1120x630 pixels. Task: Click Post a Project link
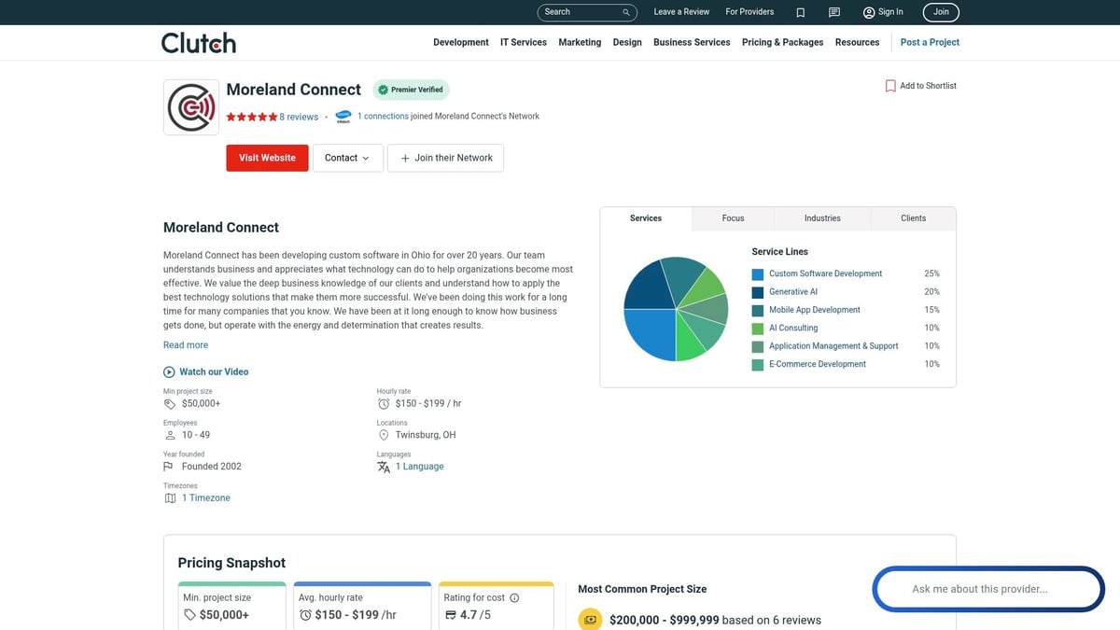tap(930, 42)
